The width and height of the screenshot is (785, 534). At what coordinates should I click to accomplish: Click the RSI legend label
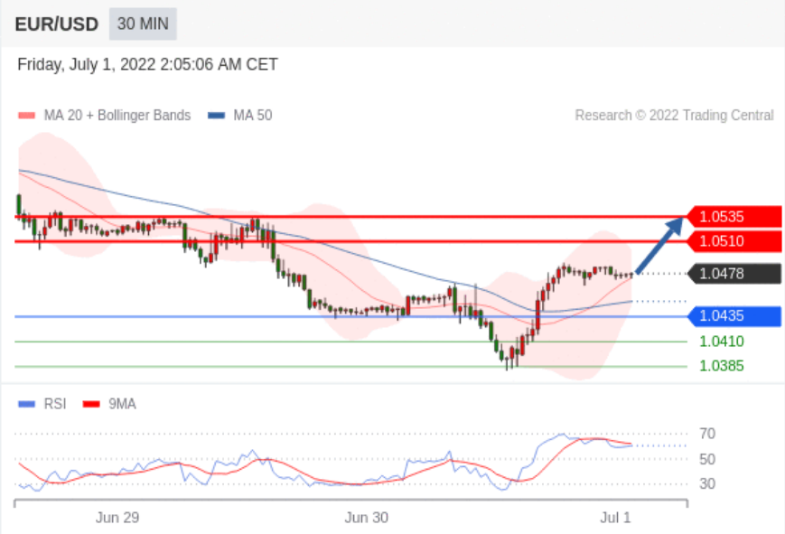55,404
